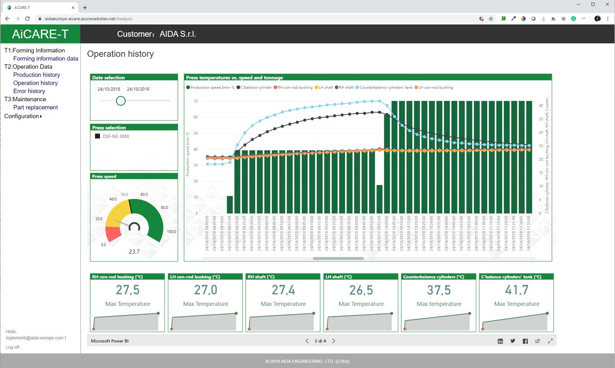Click the 3 di 4 page indicator

(320, 341)
